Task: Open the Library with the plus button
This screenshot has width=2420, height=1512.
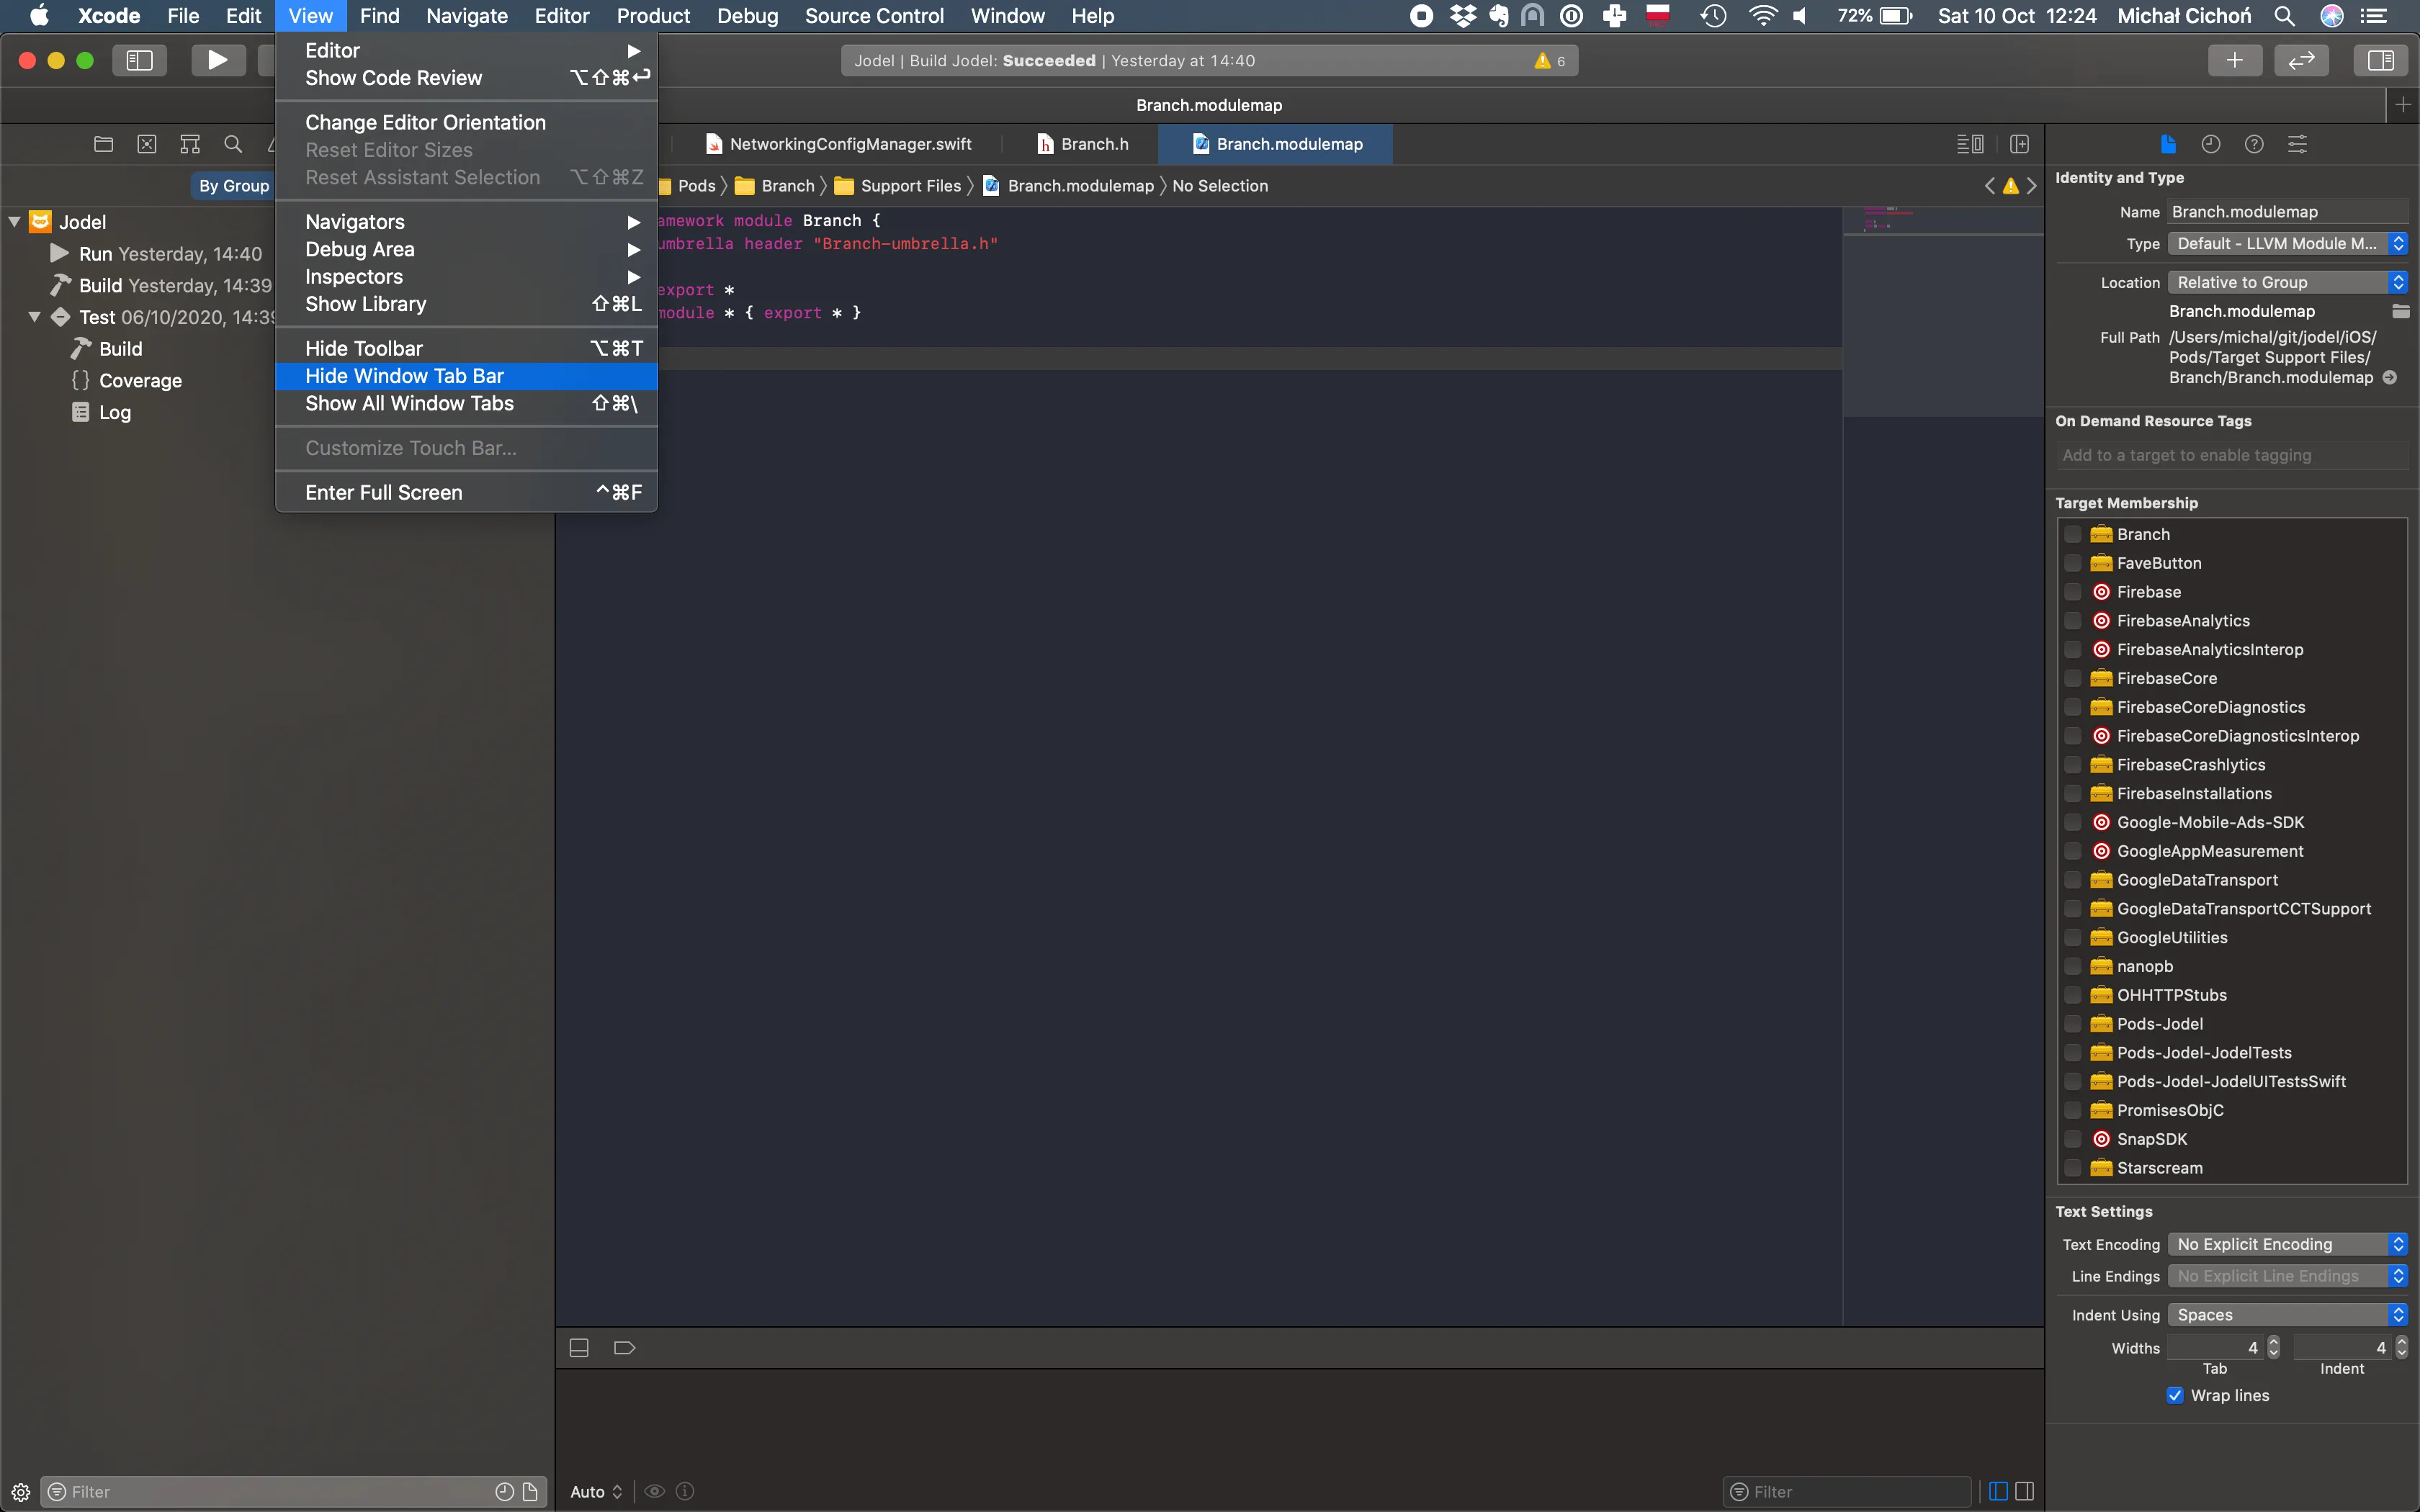Action: [2234, 60]
